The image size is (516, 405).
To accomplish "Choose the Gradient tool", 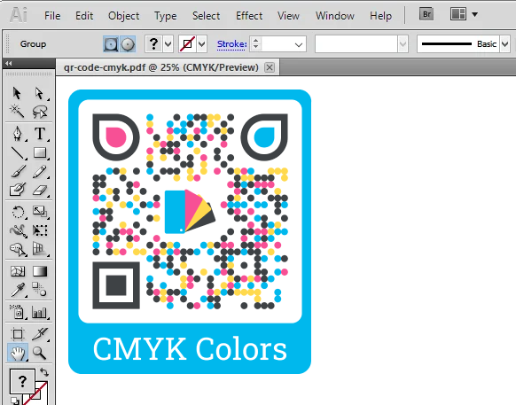I will tap(40, 271).
